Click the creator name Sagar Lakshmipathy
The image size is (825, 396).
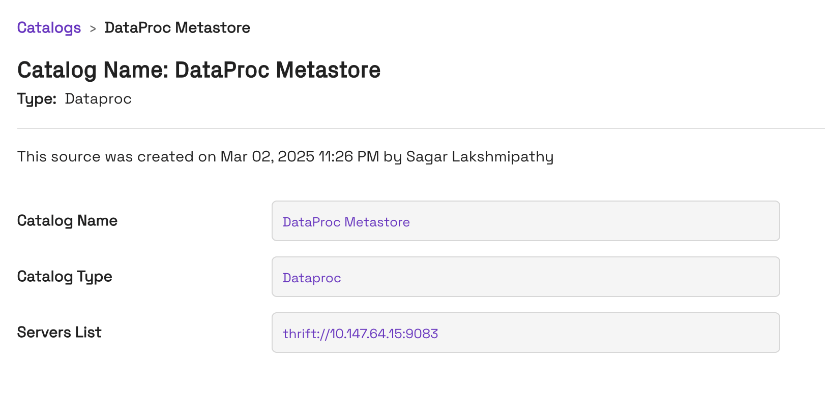point(479,156)
